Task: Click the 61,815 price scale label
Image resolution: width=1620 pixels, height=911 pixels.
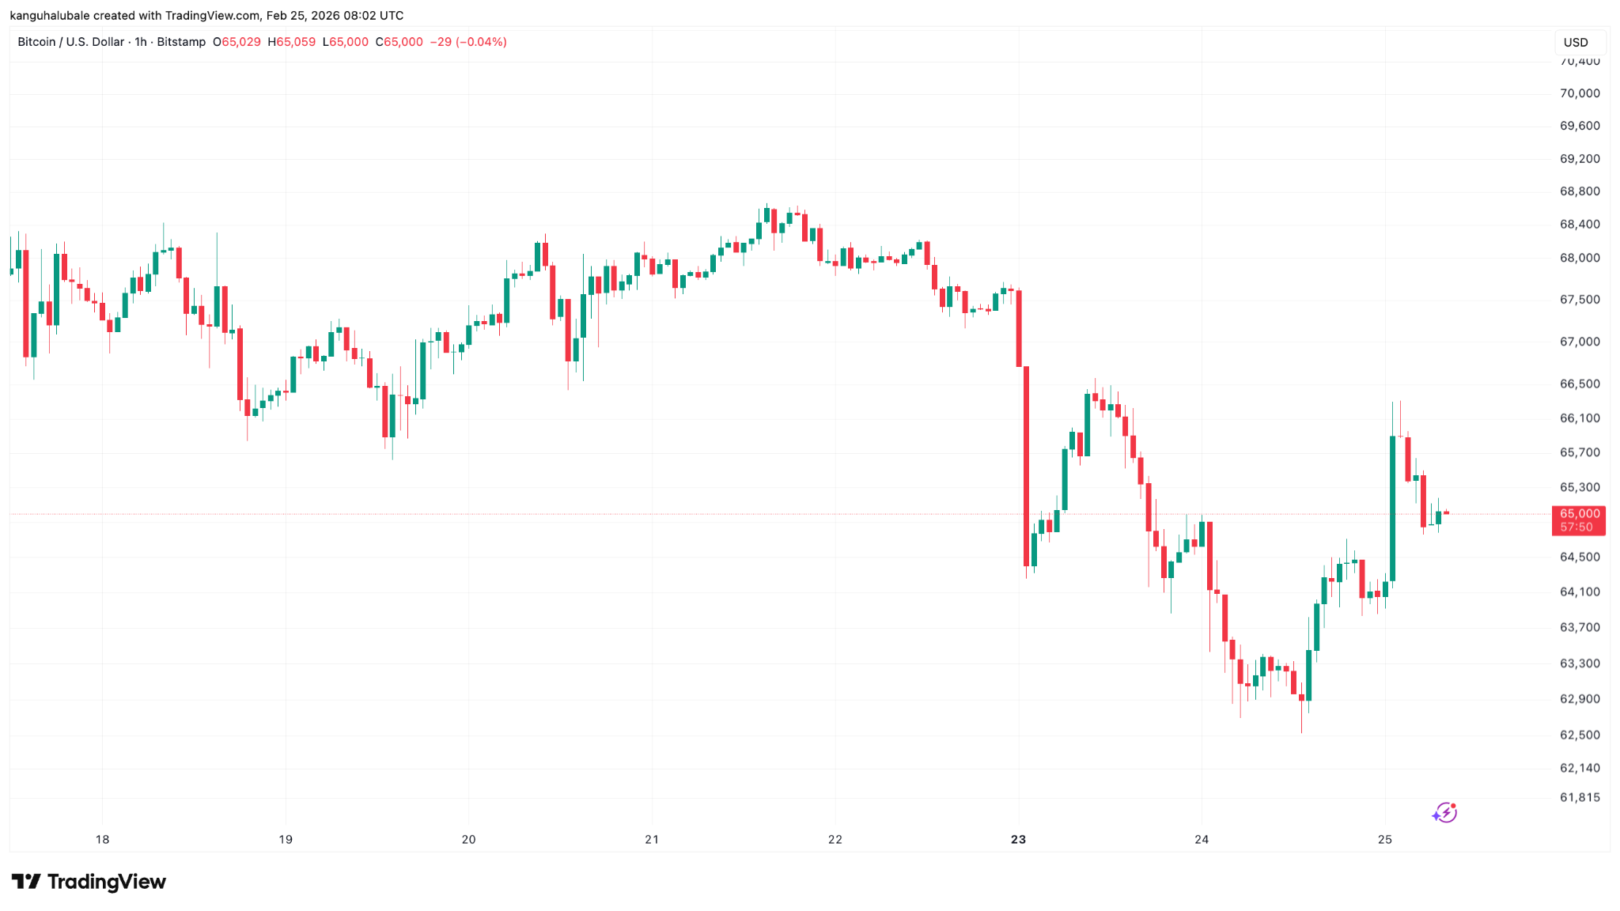Action: [1579, 797]
